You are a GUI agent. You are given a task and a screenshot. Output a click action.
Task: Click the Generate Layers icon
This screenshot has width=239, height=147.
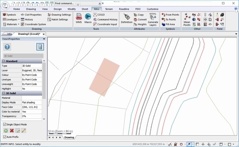pos(153,20)
